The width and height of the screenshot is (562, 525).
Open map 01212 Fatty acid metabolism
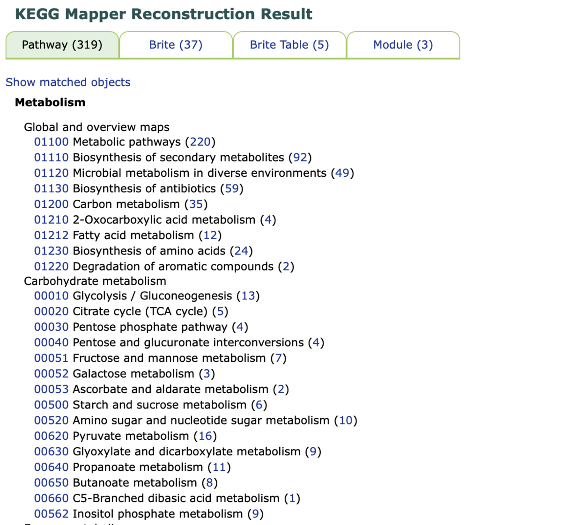coord(52,235)
